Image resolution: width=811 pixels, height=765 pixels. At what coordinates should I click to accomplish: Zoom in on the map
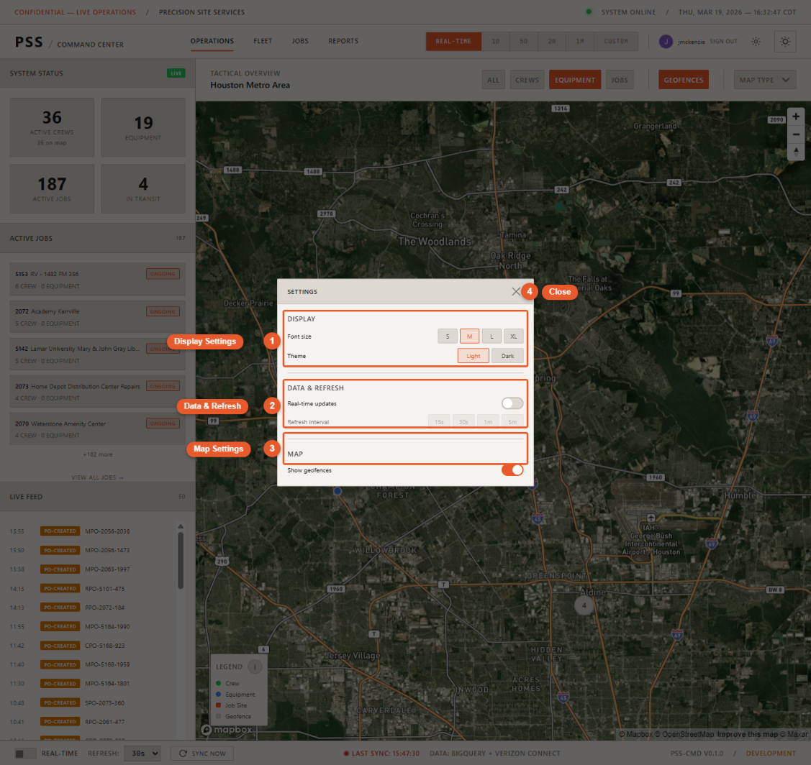[x=796, y=116]
